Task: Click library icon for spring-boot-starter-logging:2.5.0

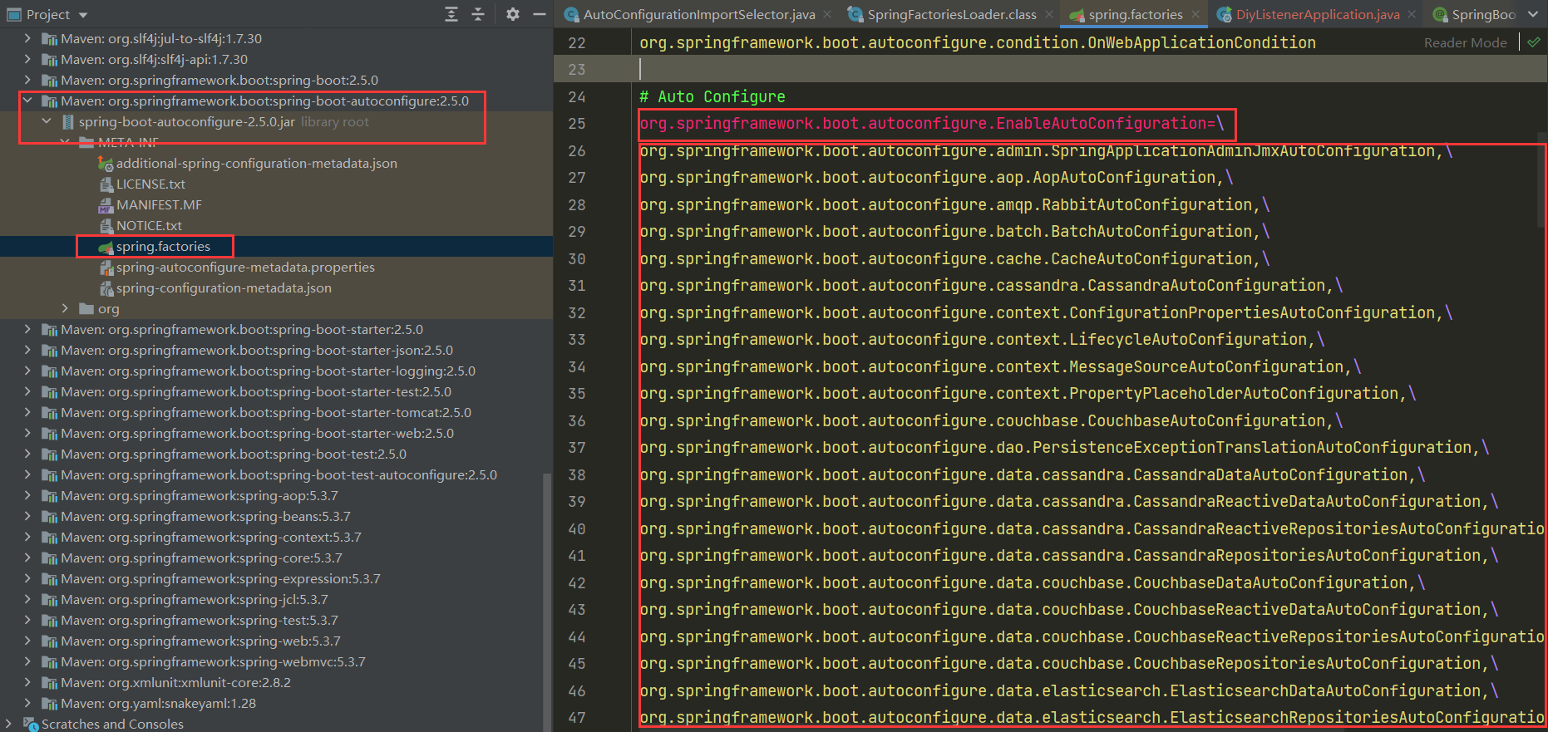Action: (x=49, y=371)
